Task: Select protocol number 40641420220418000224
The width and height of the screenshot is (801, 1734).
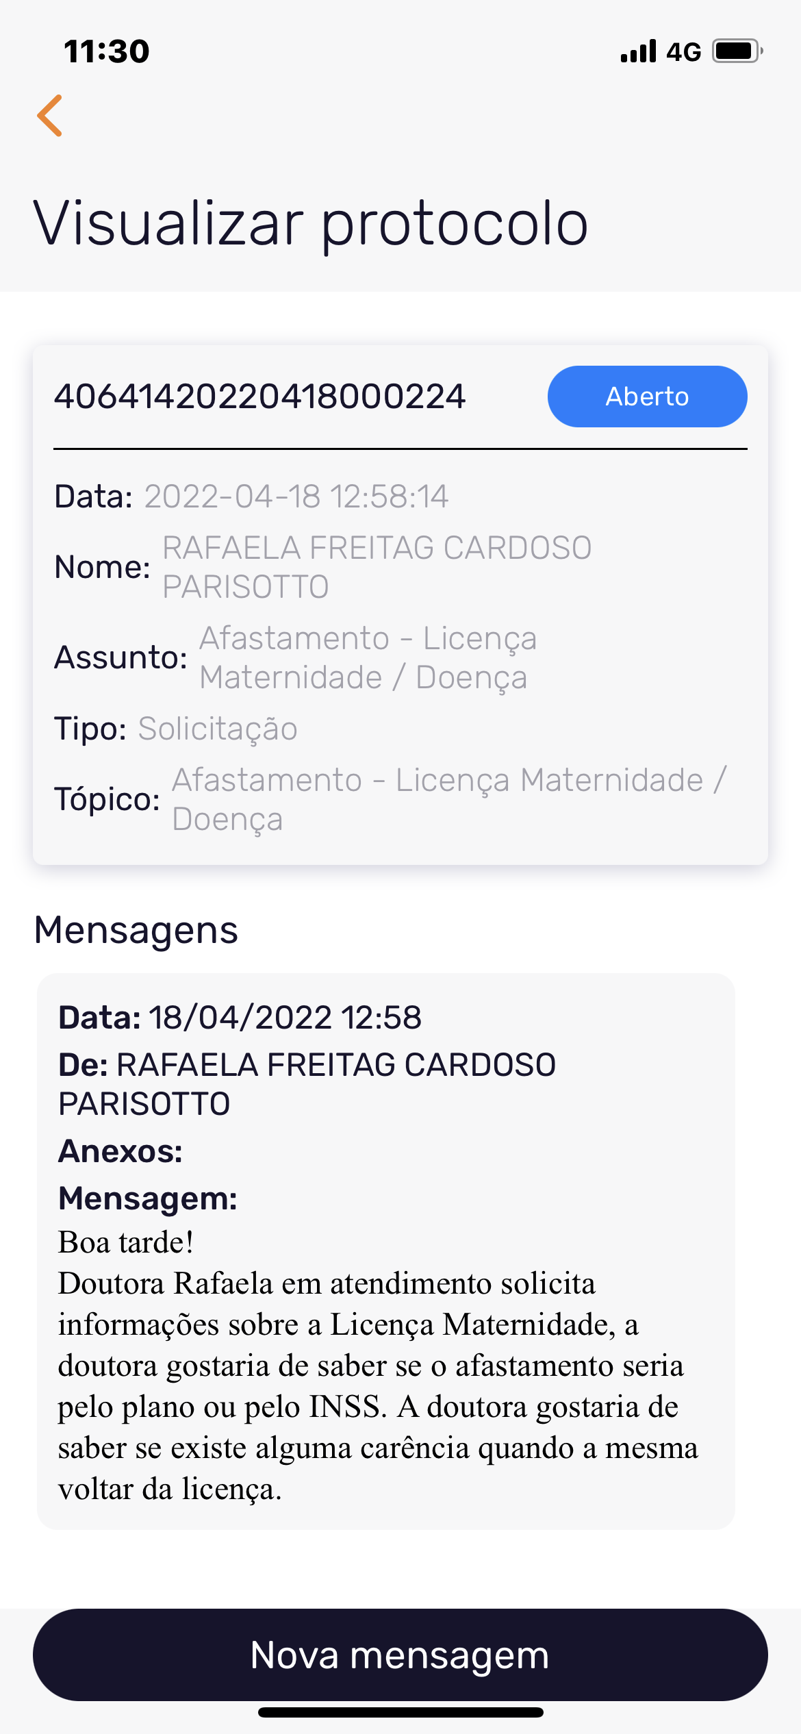Action: point(260,397)
